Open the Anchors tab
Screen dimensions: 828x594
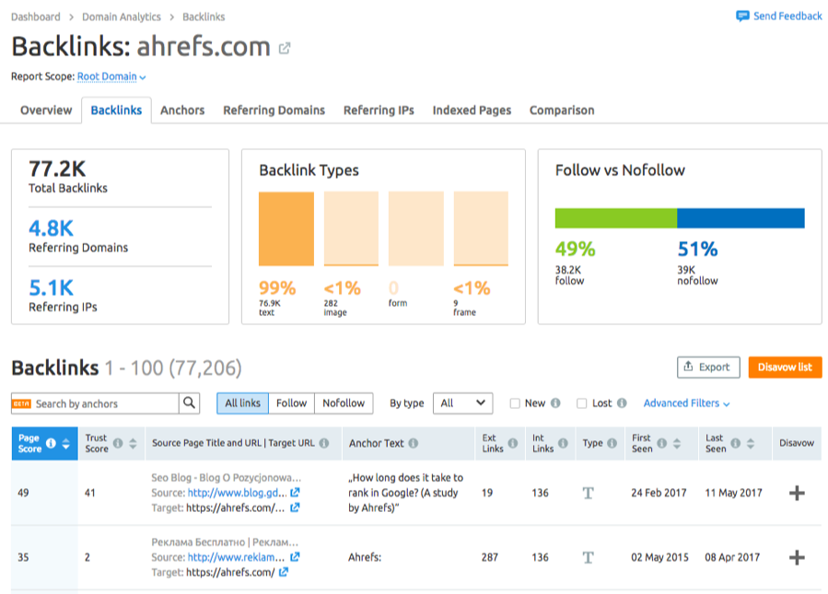tap(182, 111)
